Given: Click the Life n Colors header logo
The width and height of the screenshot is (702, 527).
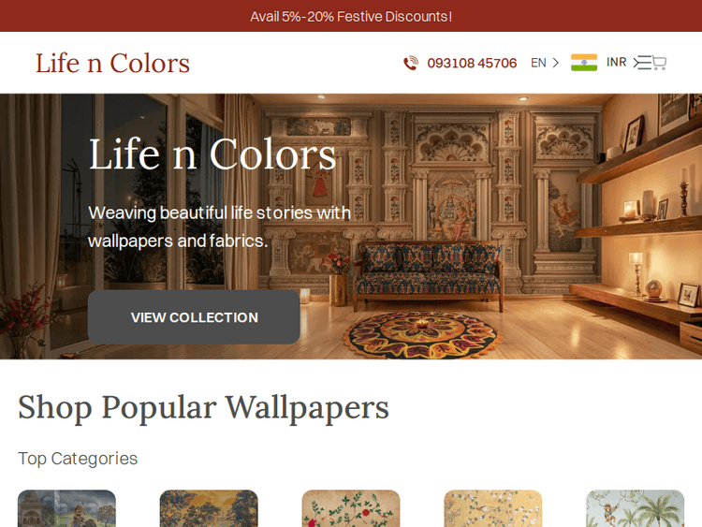Looking at the screenshot, I should coord(113,63).
